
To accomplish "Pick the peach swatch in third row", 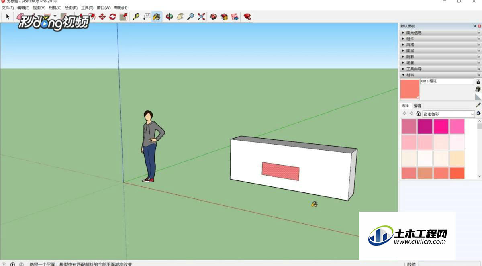I will click(457, 159).
